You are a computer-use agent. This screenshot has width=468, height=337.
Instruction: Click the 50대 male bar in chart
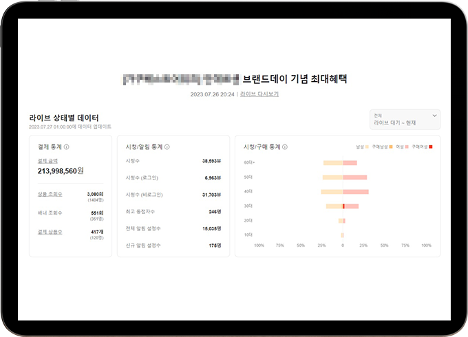click(x=332, y=177)
